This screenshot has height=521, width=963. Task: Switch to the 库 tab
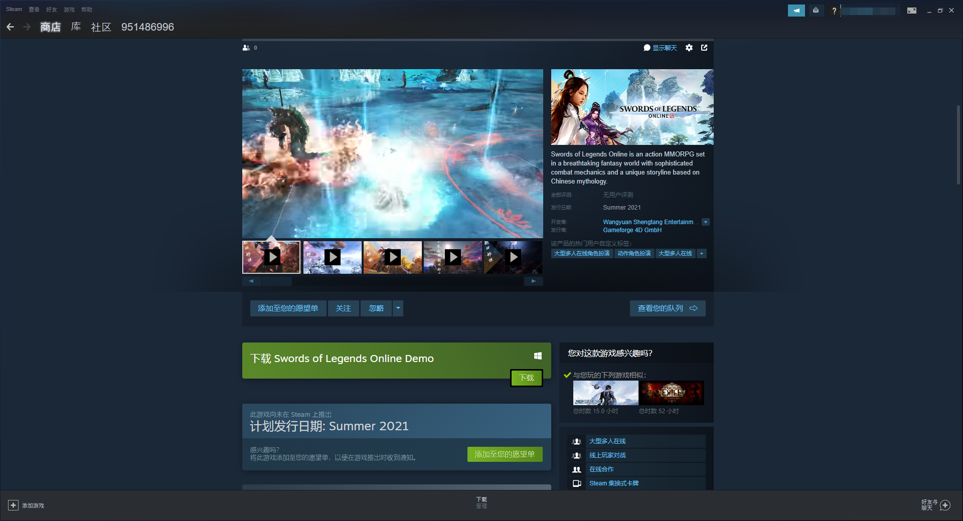(x=76, y=27)
